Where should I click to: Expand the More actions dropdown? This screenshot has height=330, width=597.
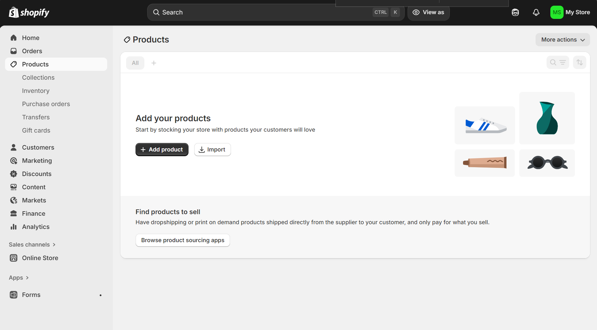pos(562,40)
